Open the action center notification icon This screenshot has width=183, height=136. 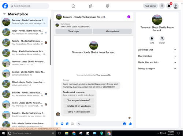(178, 133)
